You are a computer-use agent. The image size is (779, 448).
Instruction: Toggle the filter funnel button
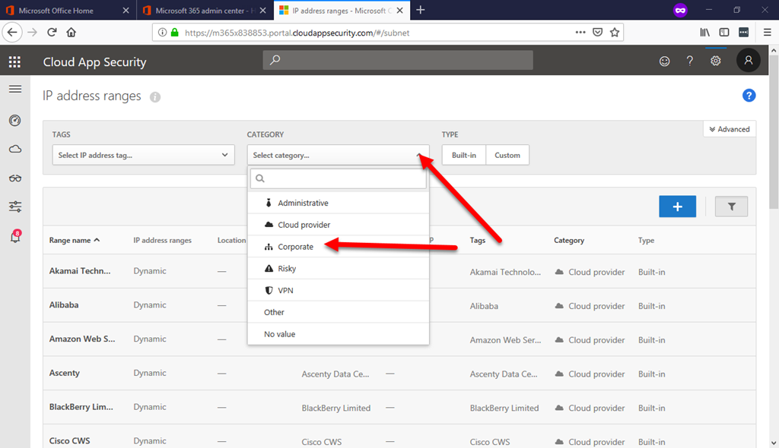[x=731, y=207]
